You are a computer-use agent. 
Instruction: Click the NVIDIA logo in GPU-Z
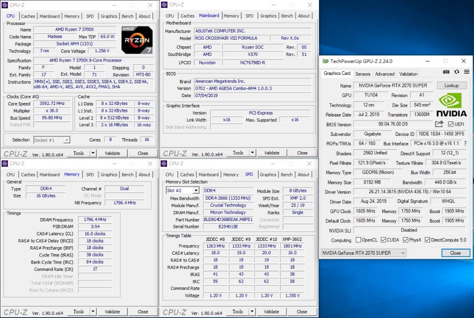[451, 105]
